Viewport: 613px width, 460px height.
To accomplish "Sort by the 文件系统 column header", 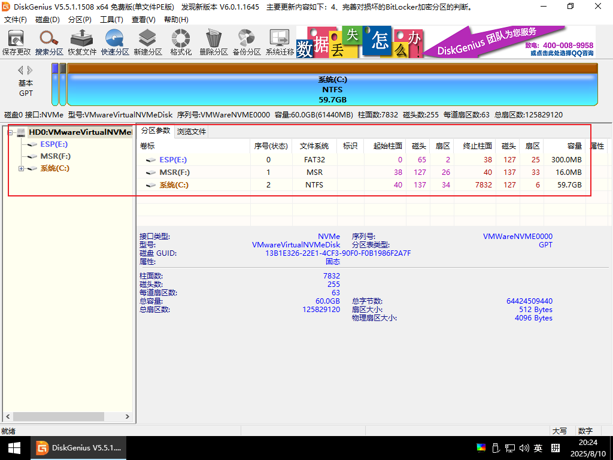I will [314, 146].
